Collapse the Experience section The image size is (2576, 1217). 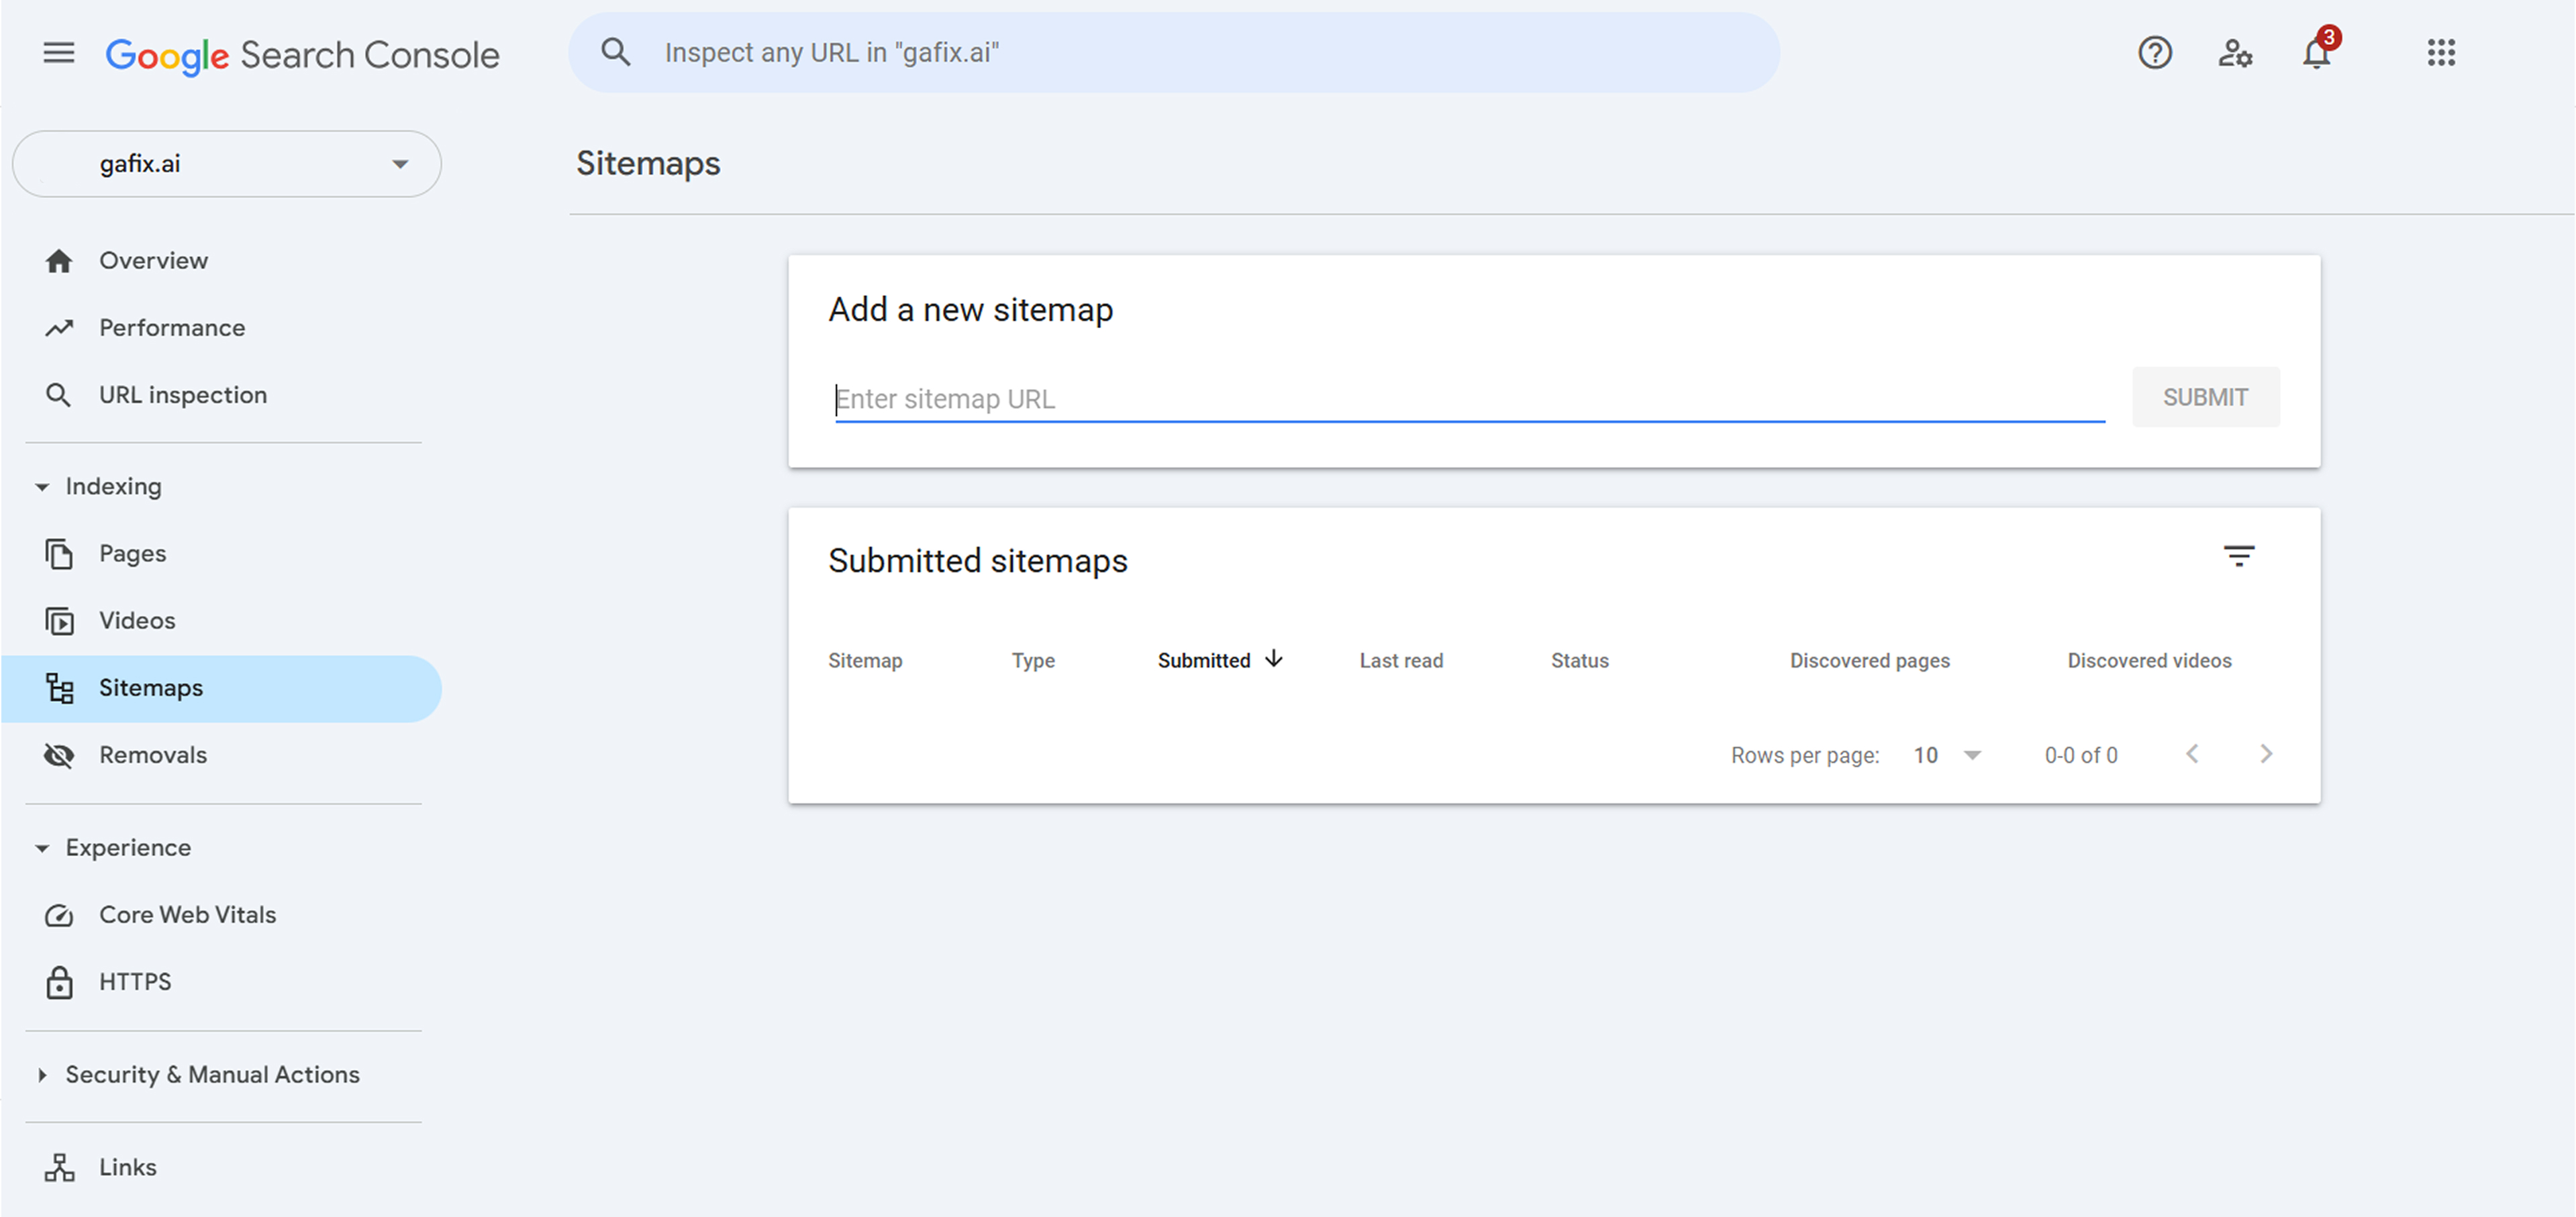42,848
